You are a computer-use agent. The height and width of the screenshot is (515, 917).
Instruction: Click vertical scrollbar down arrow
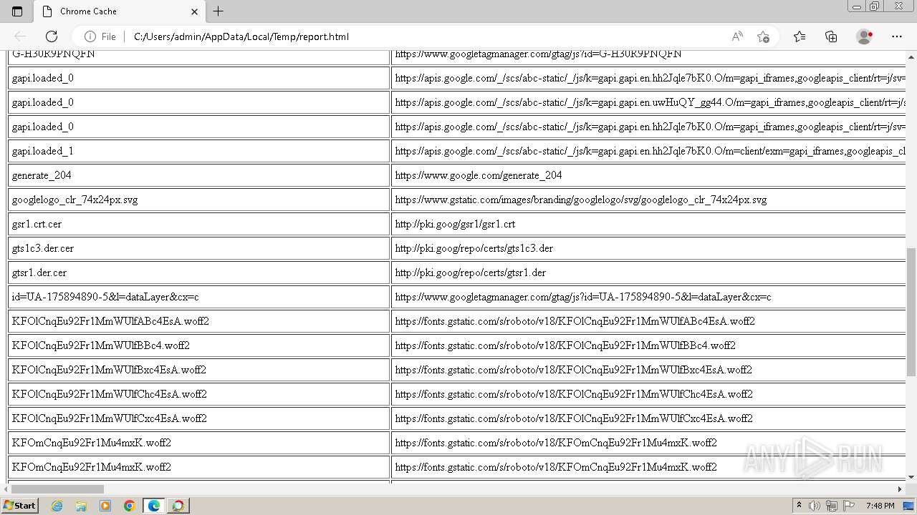(x=911, y=477)
